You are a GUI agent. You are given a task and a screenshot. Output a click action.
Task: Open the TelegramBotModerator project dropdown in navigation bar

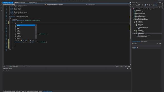pos(44,5)
